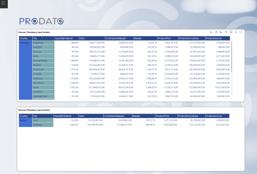Screen dimensions: 257x174
Task: Click the Düsseldorf city row
Action: pos(43,83)
